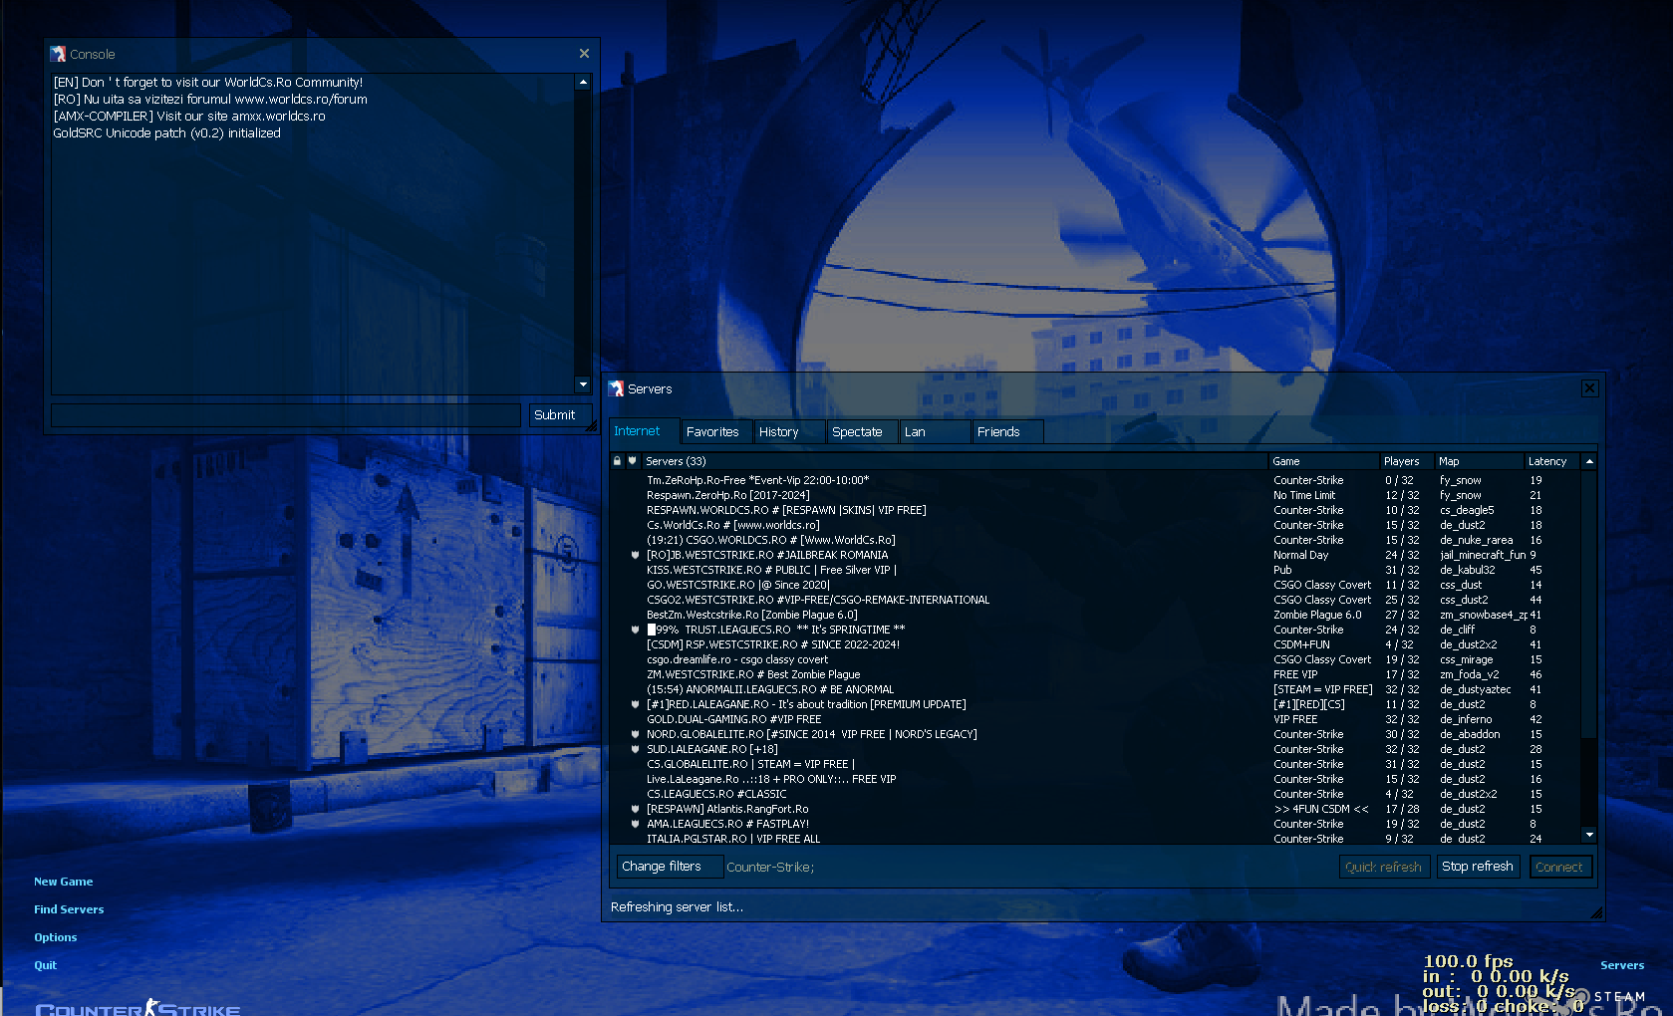Viewport: 1673px width, 1016px height.
Task: Sort servers by Map column
Action: point(1480,461)
